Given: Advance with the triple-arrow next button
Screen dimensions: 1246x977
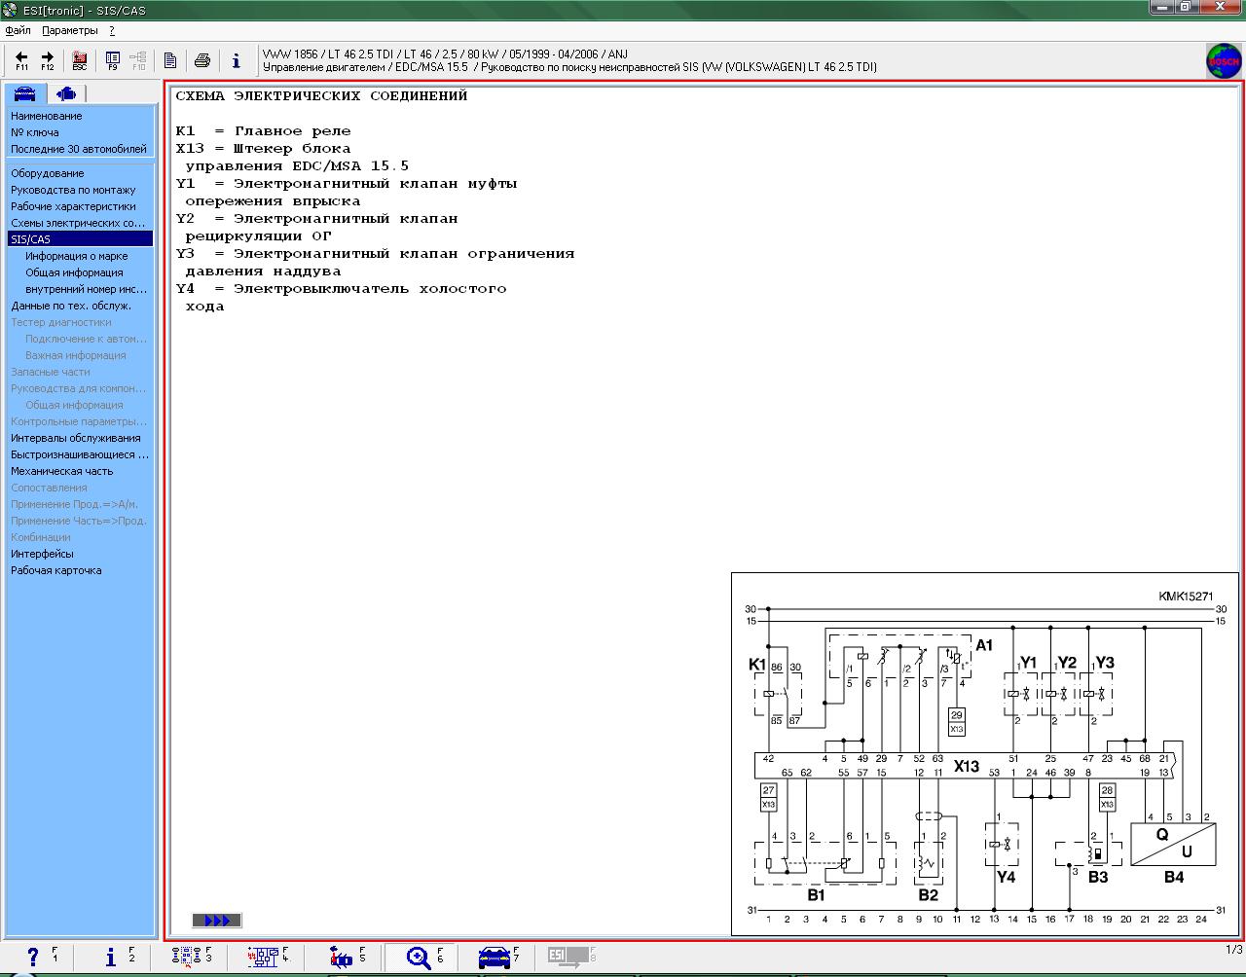Looking at the screenshot, I should [217, 921].
